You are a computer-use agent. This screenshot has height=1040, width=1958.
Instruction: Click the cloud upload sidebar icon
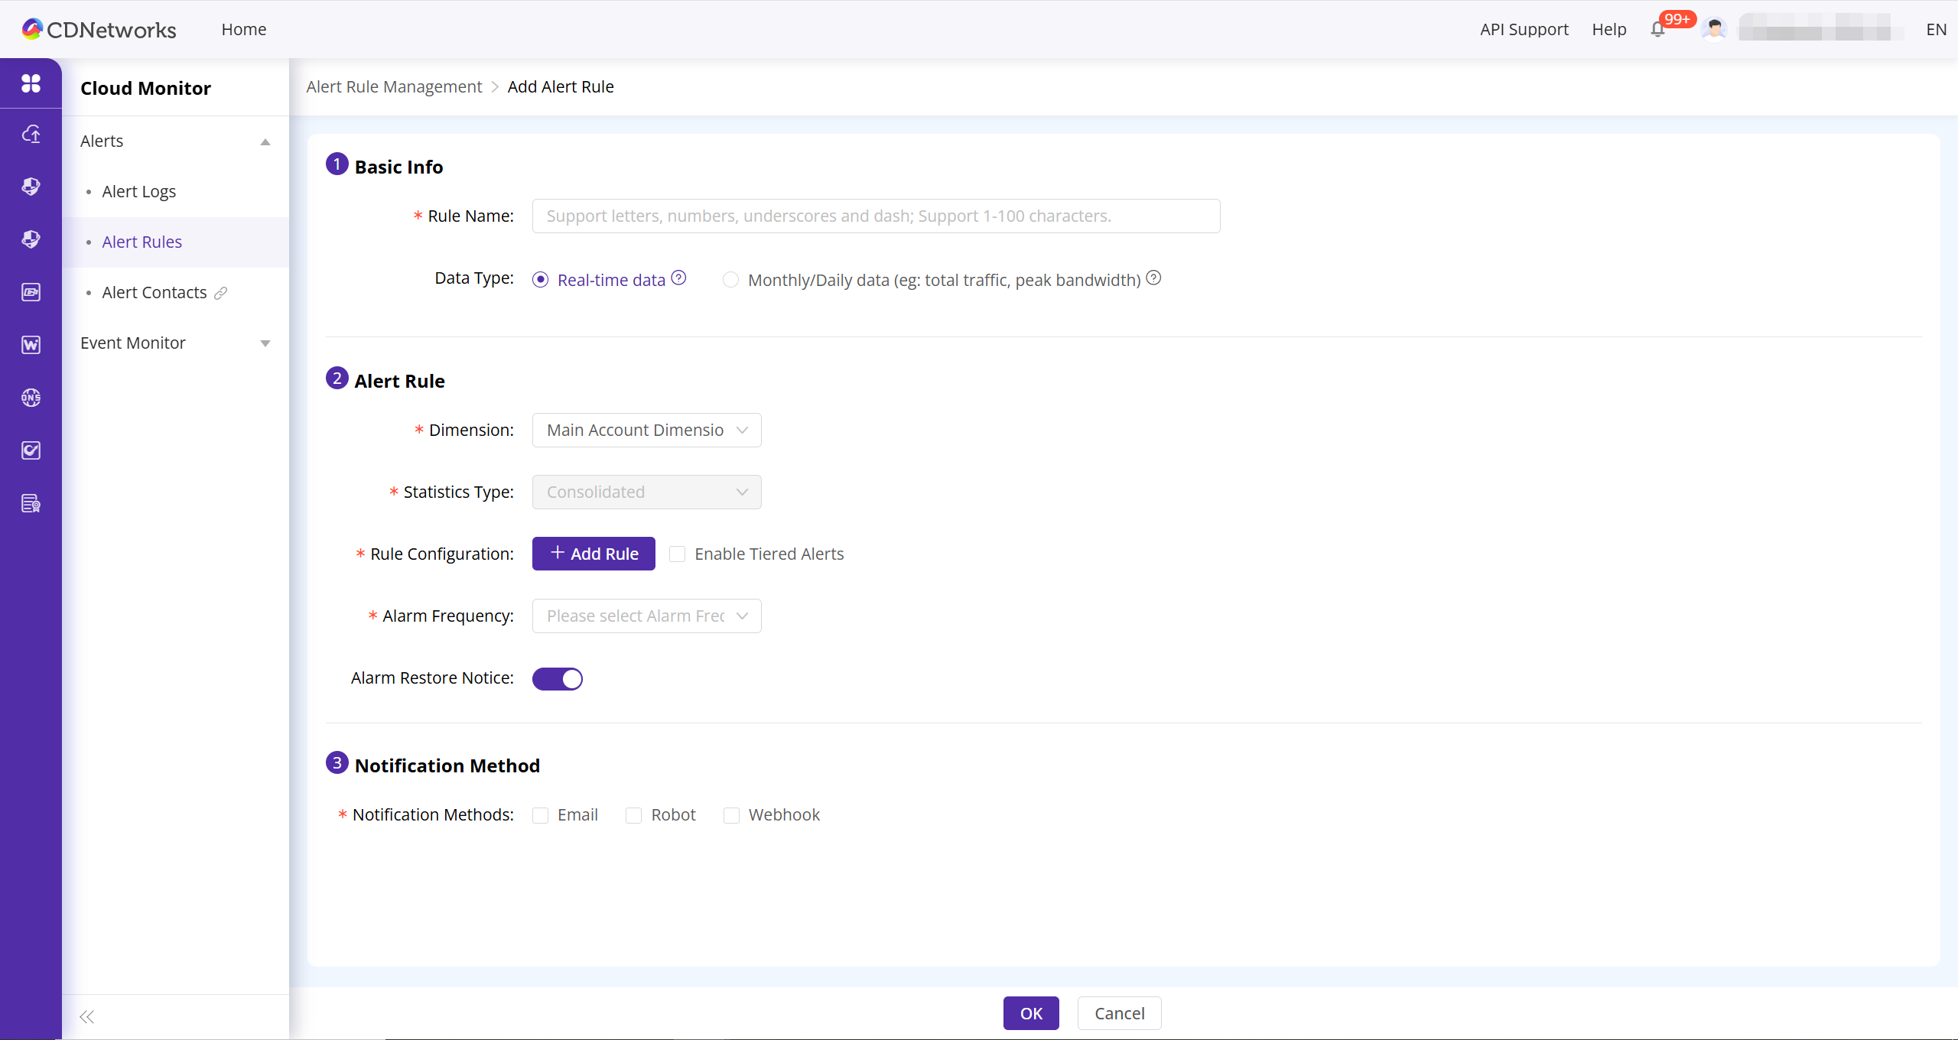click(31, 135)
